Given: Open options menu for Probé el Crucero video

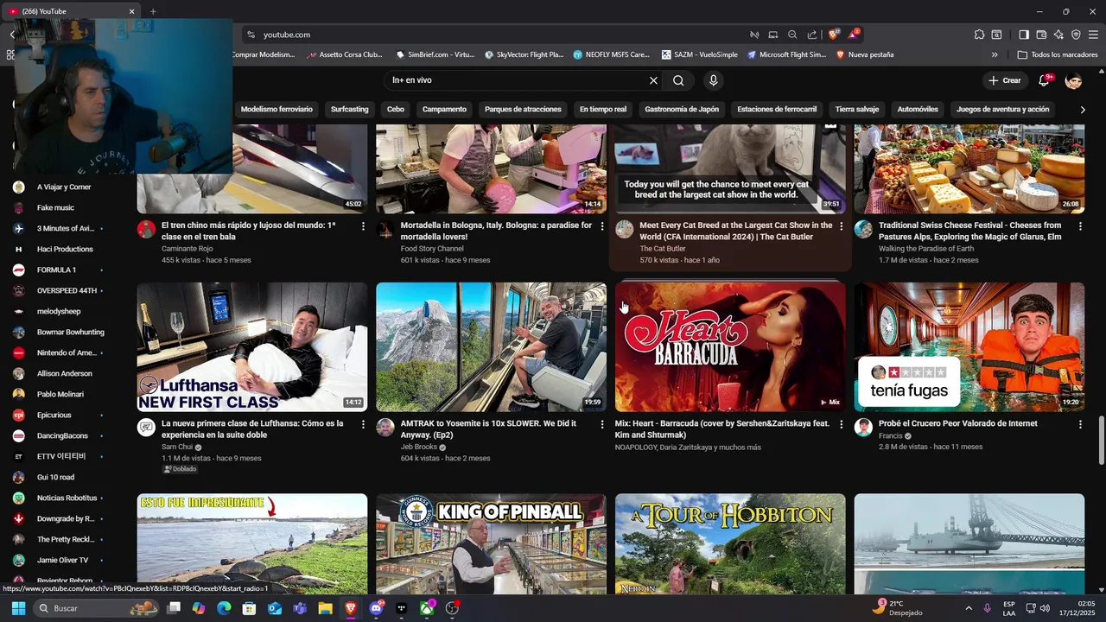Looking at the screenshot, I should point(1080,425).
